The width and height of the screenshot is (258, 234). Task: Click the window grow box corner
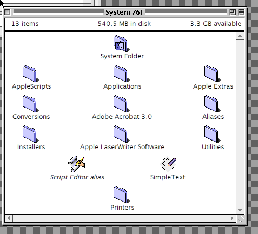[x=241, y=219]
